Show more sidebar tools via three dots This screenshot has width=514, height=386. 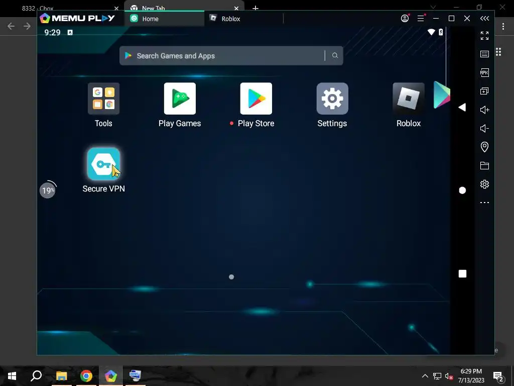coord(484,203)
